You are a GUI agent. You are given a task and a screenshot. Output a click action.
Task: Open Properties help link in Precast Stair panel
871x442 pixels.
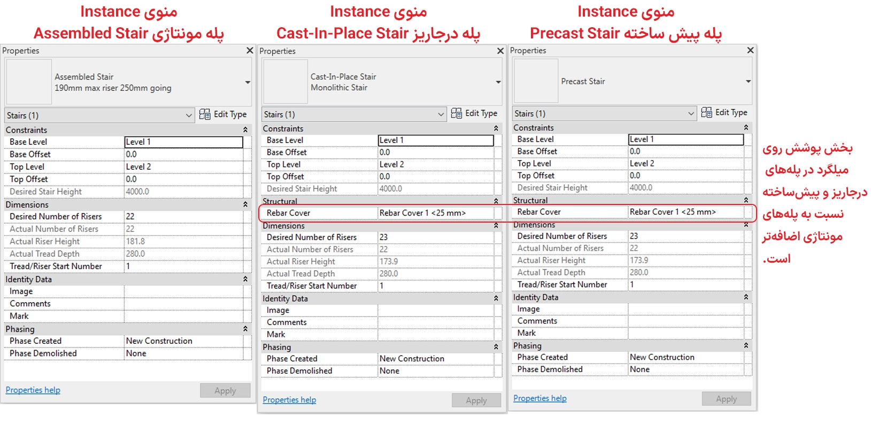[x=539, y=398]
